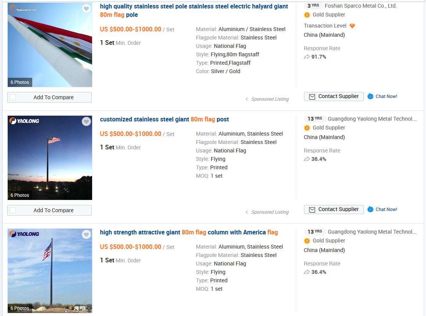This screenshot has height=316, width=426.
Task: Open the night flagpole product thumbnail
Action: 50,158
